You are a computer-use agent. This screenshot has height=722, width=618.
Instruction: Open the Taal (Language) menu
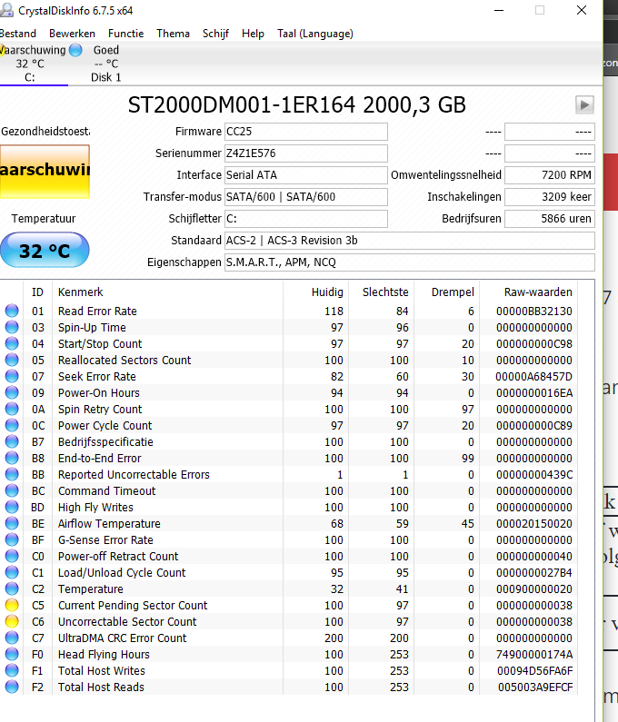(315, 34)
